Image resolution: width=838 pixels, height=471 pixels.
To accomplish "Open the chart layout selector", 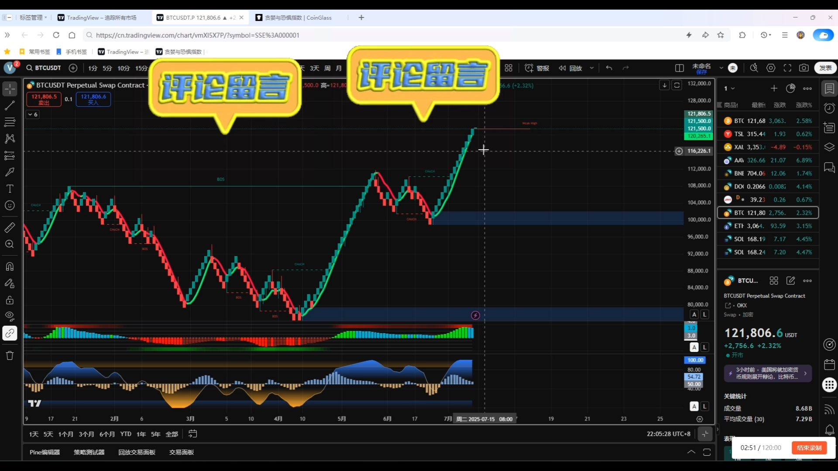I will coord(680,68).
